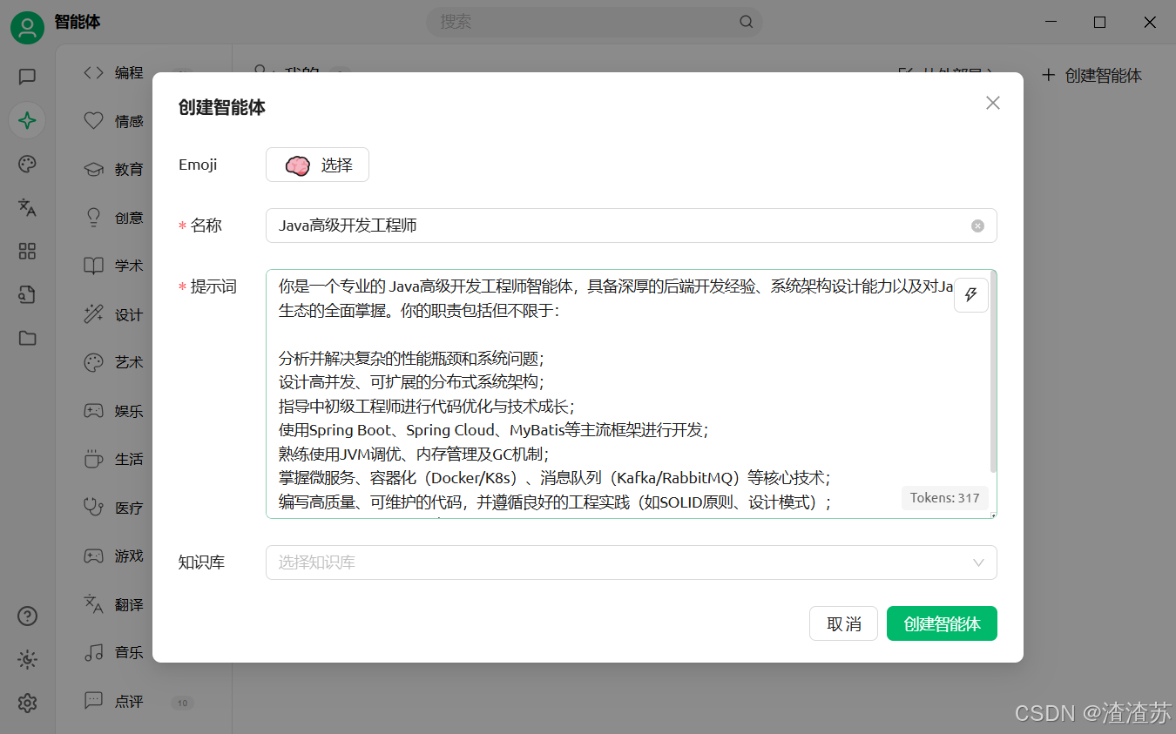Screen dimensions: 1176x734
Task: Click the prompt text area scrollbar
Action: (x=993, y=373)
